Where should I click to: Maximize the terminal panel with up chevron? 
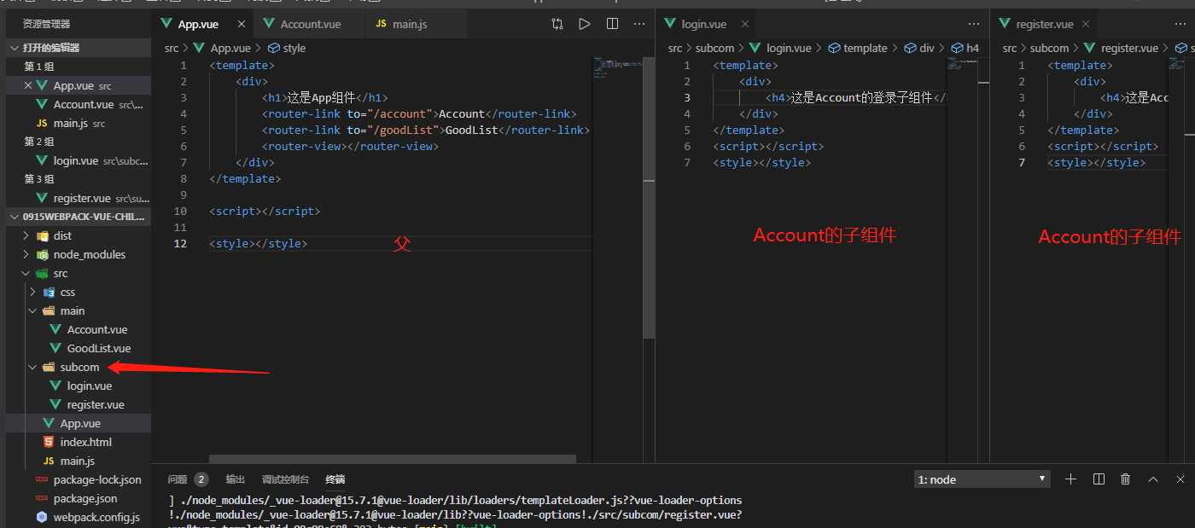click(1153, 479)
